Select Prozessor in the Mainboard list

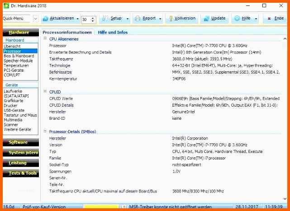[20, 51]
